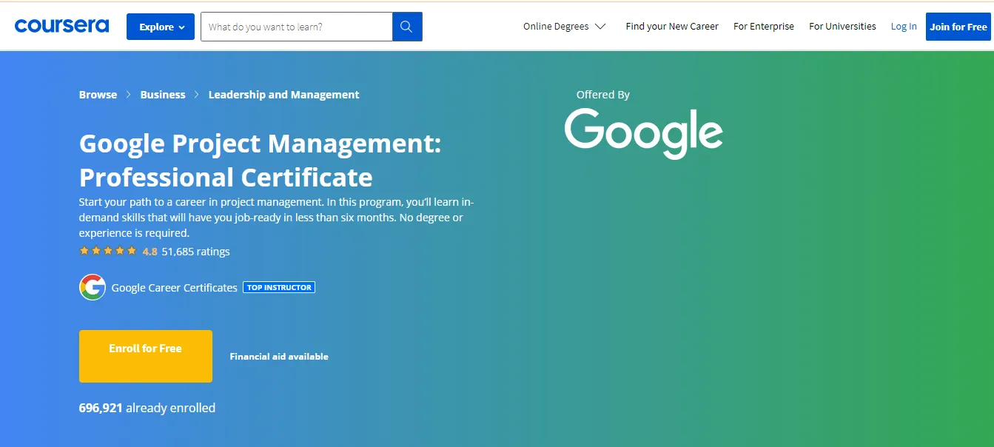Click the Google Career Certificates instructor avatar
994x447 pixels.
pos(92,287)
